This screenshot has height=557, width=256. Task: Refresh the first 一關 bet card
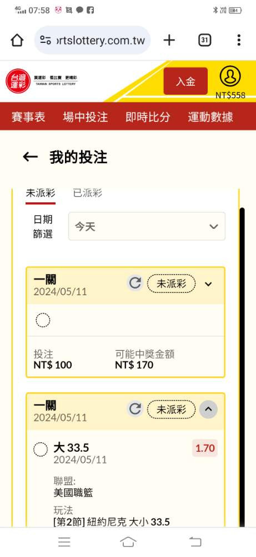click(x=135, y=283)
